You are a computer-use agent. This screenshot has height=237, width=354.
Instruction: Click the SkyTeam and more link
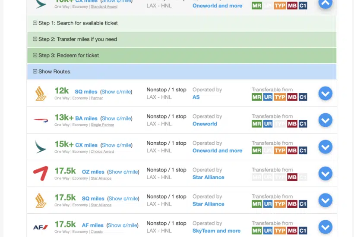[216, 231]
